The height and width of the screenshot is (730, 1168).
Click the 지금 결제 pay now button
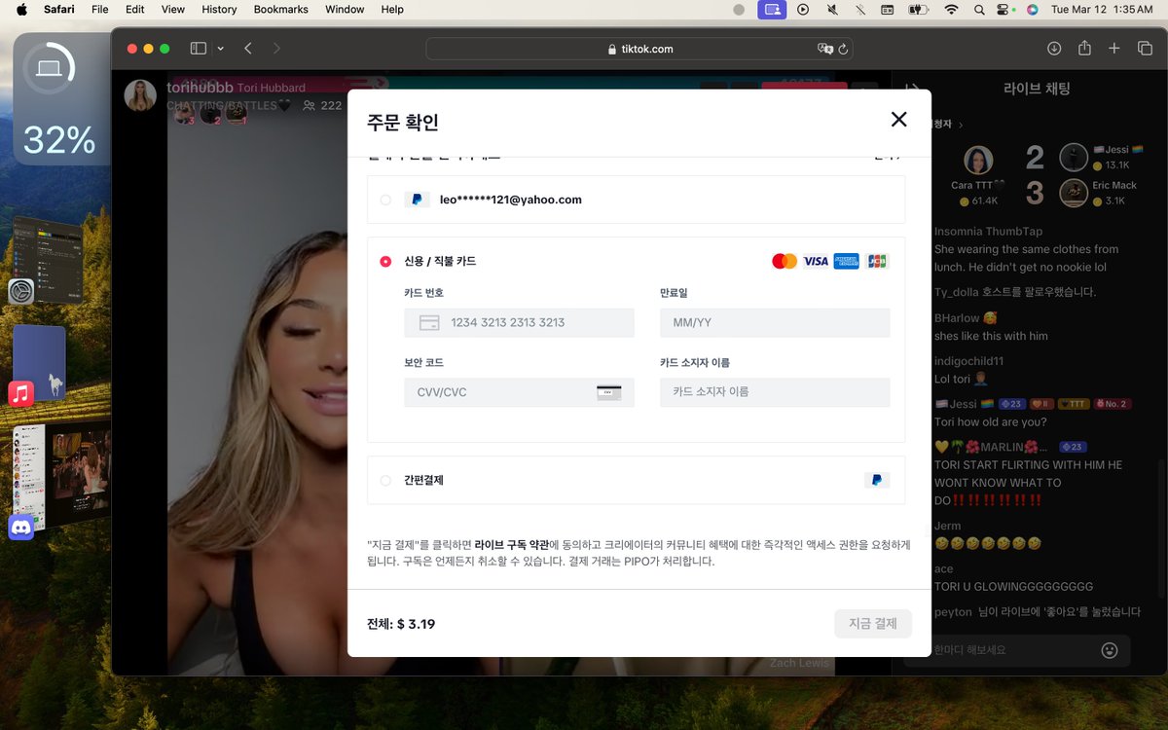pos(873,624)
